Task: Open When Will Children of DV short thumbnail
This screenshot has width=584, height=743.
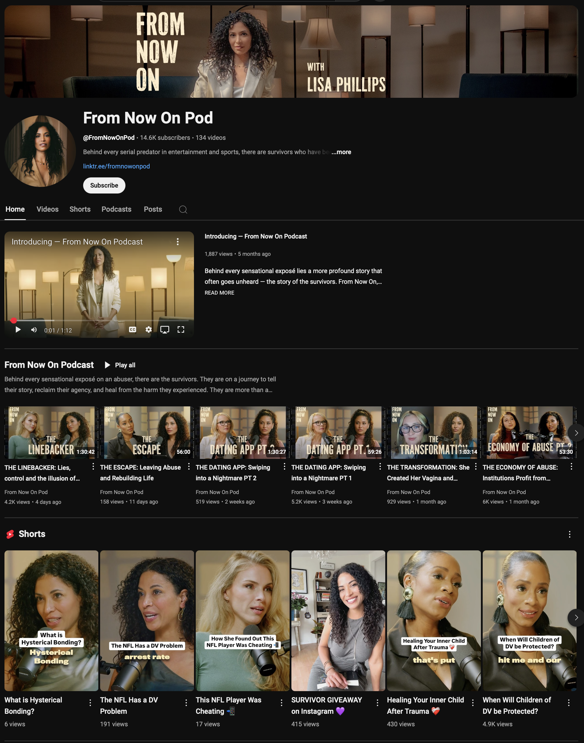Action: [530, 620]
